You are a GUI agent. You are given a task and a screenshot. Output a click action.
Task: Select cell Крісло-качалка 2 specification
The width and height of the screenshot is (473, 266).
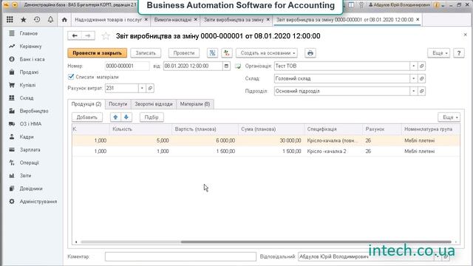[333, 151]
